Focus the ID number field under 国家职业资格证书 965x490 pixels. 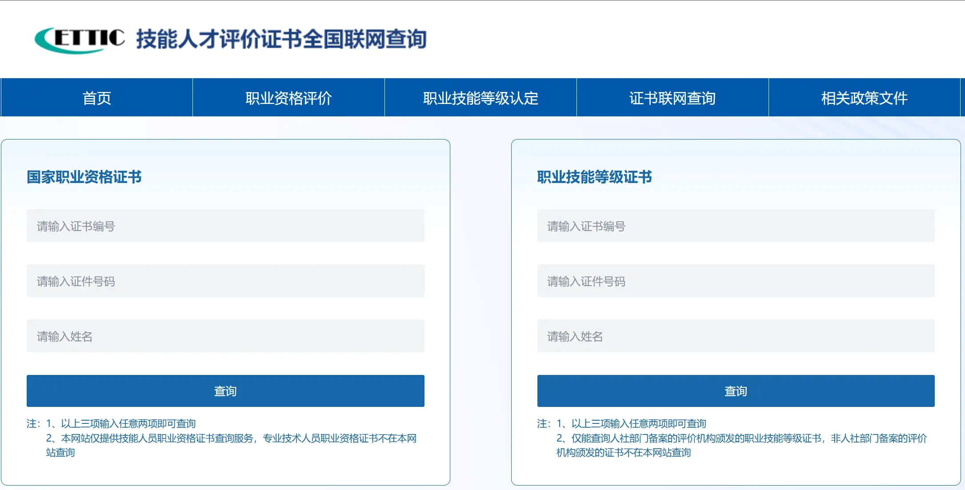[x=225, y=281]
